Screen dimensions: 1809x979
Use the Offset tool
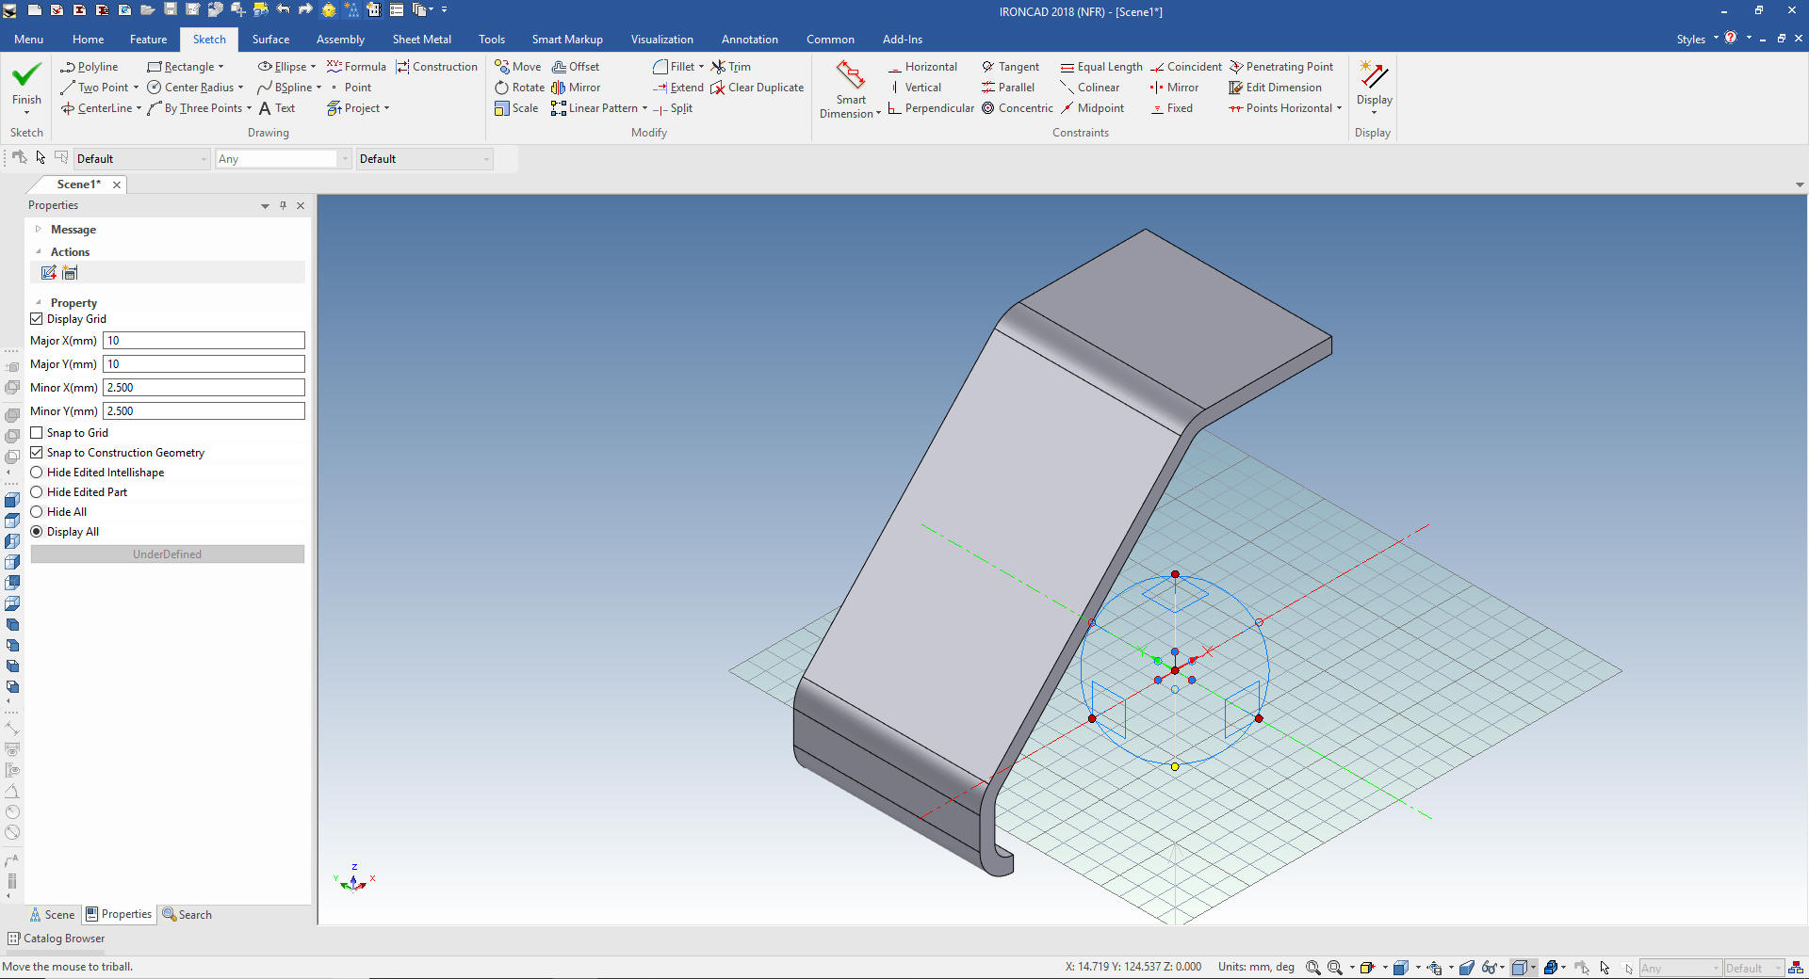click(575, 67)
